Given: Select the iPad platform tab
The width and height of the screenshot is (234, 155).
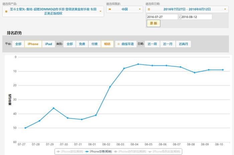Looking at the screenshot, I should tap(48, 44).
